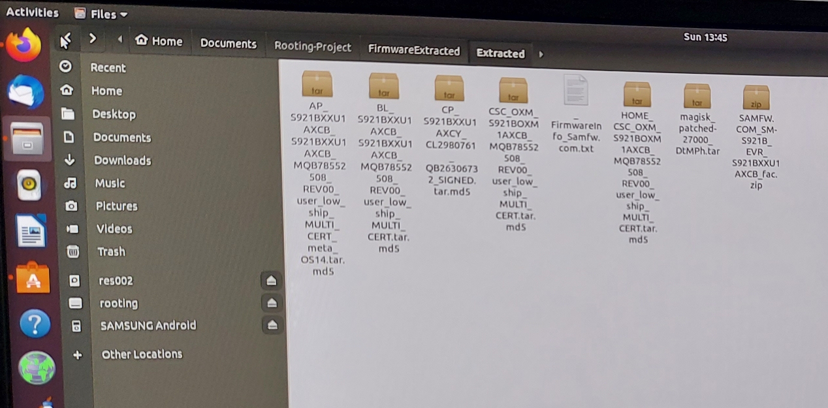The width and height of the screenshot is (828, 408).
Task: Launch Thunderbird mail from the dock
Action: coord(26,92)
